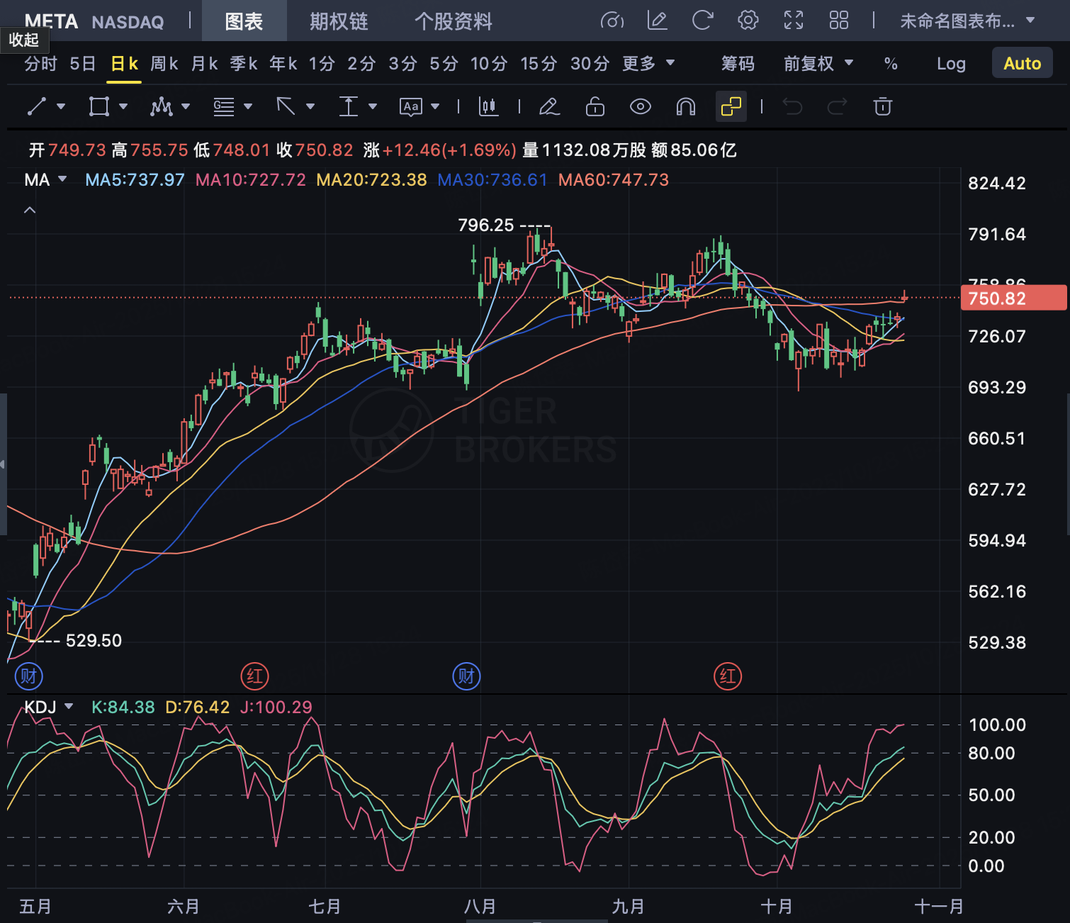
Task: Click the META ticker symbol
Action: coord(51,21)
